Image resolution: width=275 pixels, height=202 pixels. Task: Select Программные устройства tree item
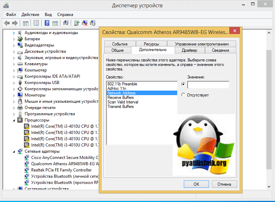50,114
